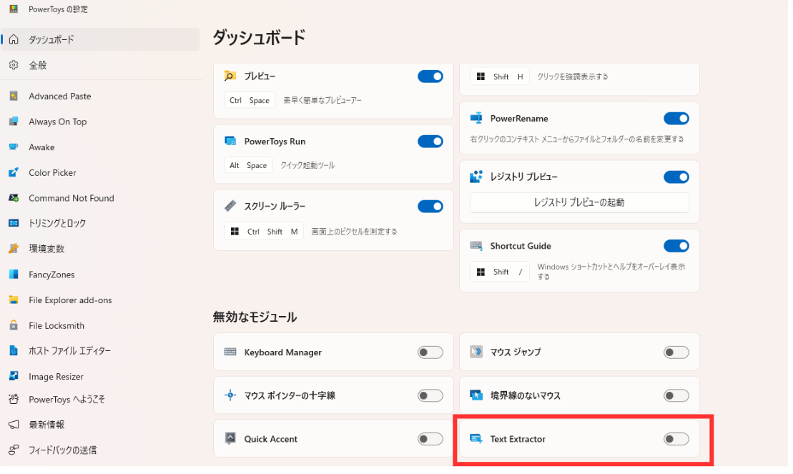Viewport: 793px width, 474px height.
Task: Click the マウス ジャンプ module icon
Action: [476, 352]
